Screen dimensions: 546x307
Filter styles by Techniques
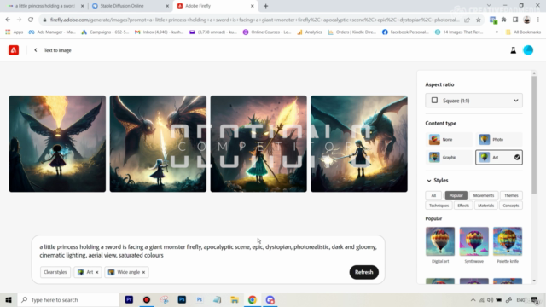439,206
